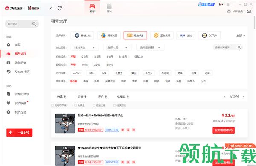This screenshot has width=256, height=166.
Task: Select the 绝地求生 game filter
Action: pyautogui.click(x=135, y=35)
